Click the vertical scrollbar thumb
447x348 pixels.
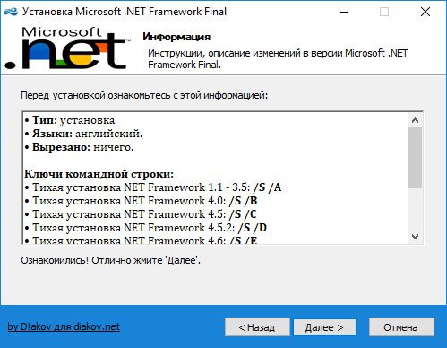click(415, 158)
